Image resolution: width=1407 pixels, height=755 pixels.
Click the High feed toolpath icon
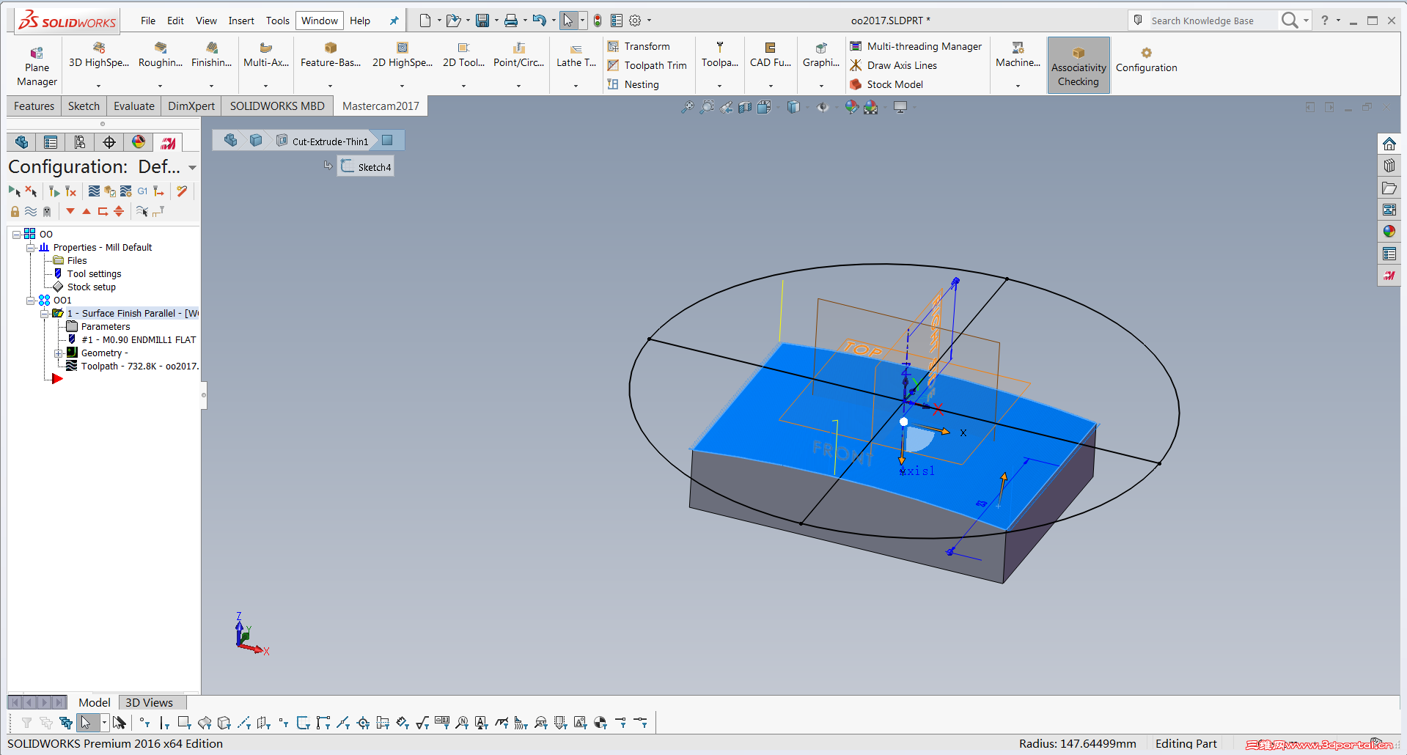tap(158, 191)
